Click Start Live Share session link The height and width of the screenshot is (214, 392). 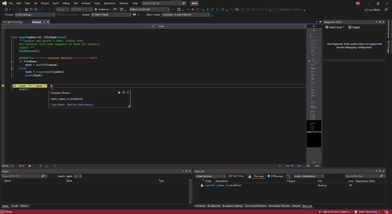80,104
